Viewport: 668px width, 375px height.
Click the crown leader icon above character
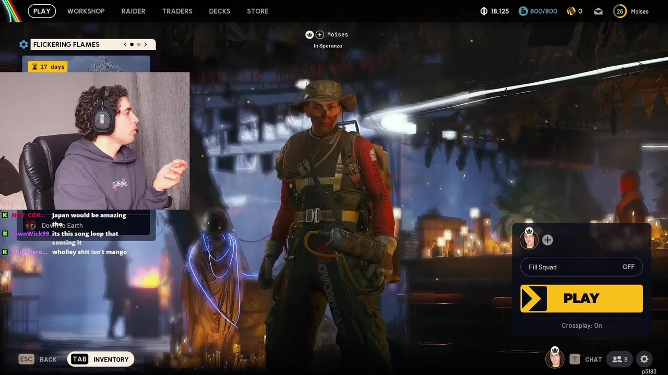click(x=309, y=34)
